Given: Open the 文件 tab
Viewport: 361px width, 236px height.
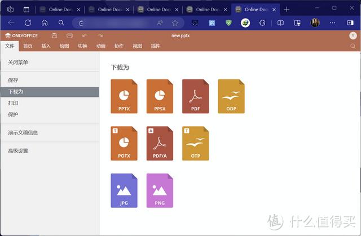Looking at the screenshot, I should tap(10, 46).
